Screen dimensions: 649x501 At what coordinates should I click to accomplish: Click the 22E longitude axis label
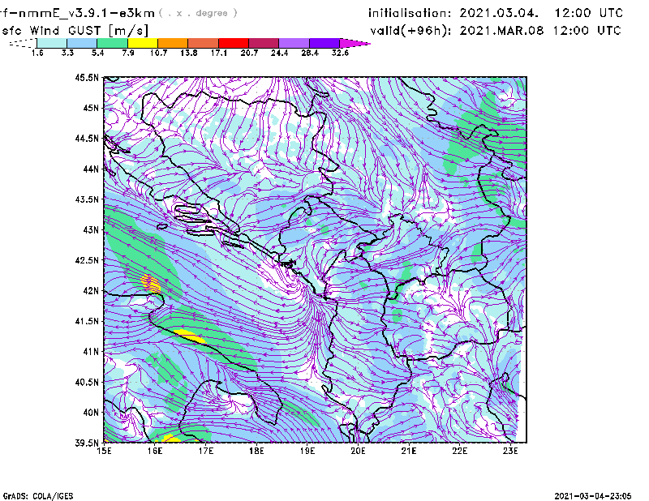pos(459,451)
